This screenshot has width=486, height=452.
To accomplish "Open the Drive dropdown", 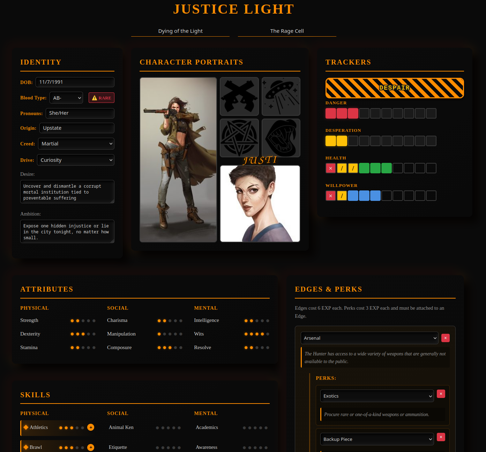I will pyautogui.click(x=75, y=160).
